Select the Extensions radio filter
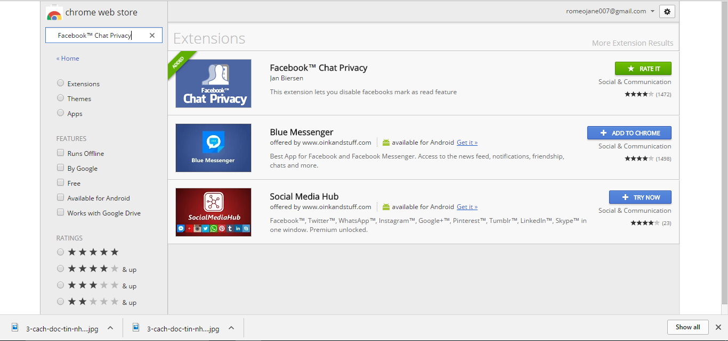This screenshot has width=728, height=341. point(61,84)
